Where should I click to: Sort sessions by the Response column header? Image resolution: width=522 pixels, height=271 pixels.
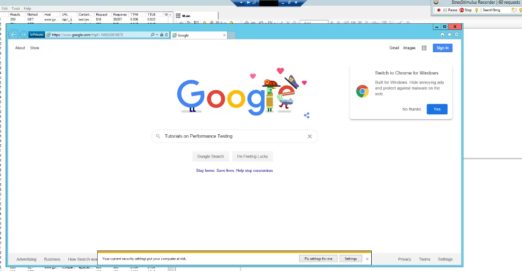(x=120, y=15)
